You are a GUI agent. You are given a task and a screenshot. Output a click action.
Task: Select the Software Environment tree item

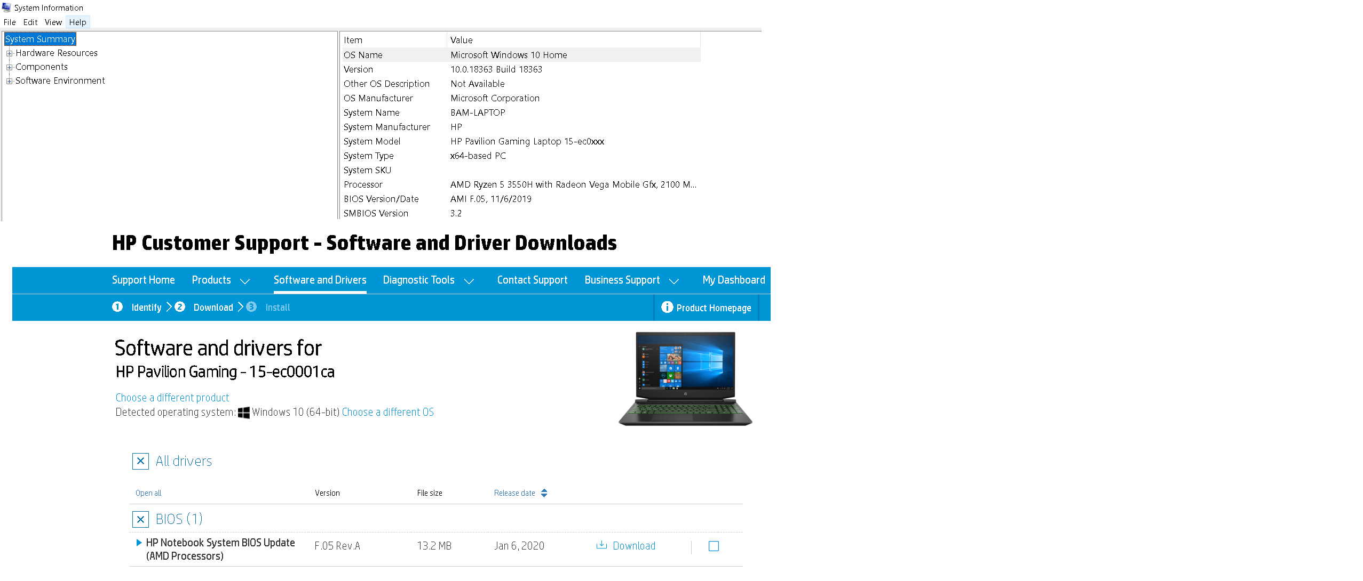click(x=60, y=80)
